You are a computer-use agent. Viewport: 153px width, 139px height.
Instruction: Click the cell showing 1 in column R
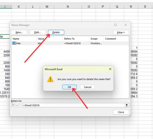[134, 48]
